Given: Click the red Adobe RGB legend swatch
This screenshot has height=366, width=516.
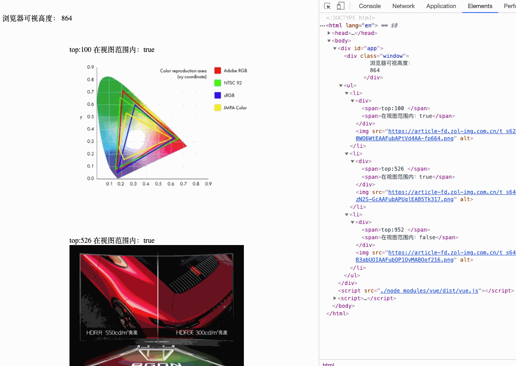Looking at the screenshot, I should [217, 70].
